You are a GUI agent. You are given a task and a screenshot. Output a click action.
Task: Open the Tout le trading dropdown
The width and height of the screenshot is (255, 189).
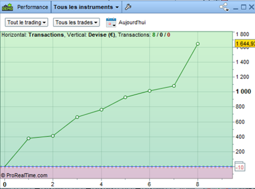pyautogui.click(x=26, y=22)
